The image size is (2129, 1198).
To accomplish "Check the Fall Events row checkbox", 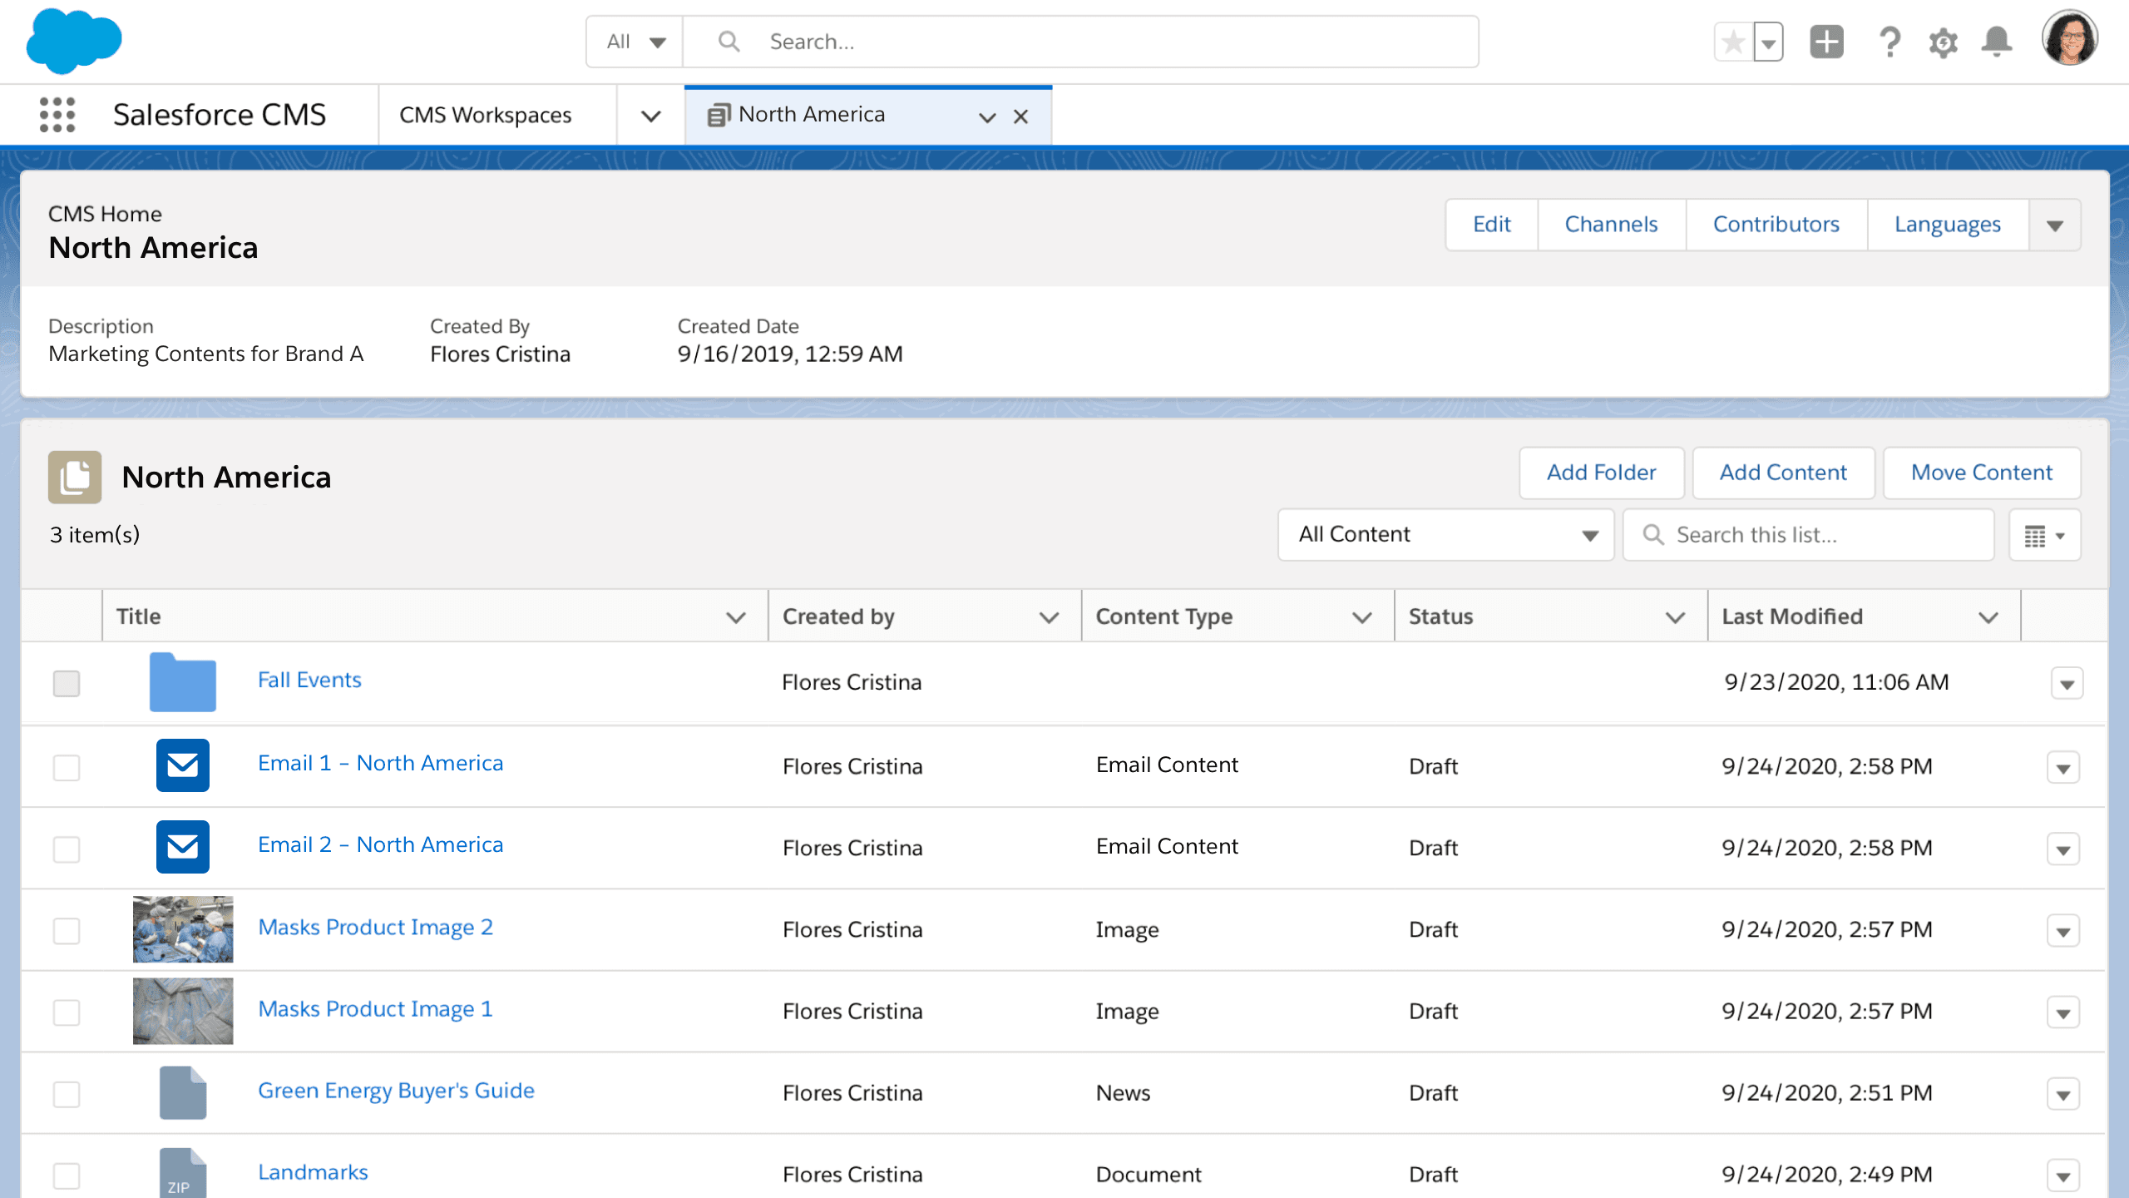I will [67, 683].
